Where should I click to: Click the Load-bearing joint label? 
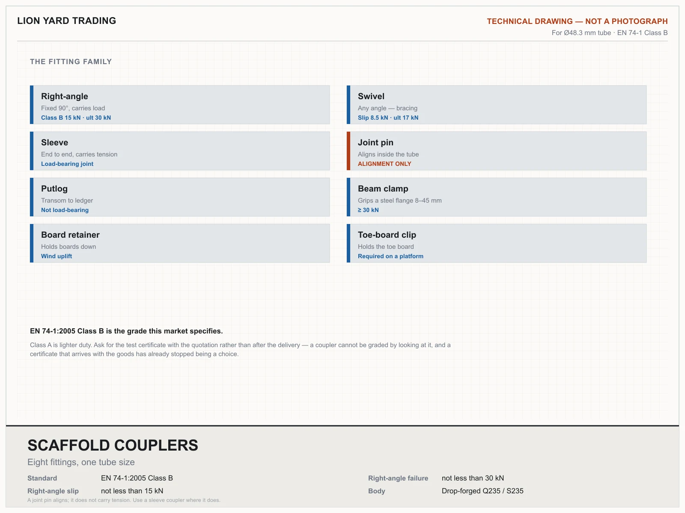pos(67,164)
